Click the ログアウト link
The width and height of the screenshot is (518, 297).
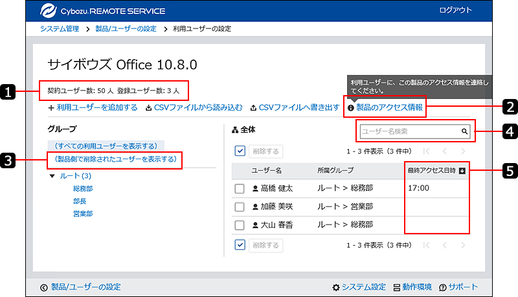455,10
